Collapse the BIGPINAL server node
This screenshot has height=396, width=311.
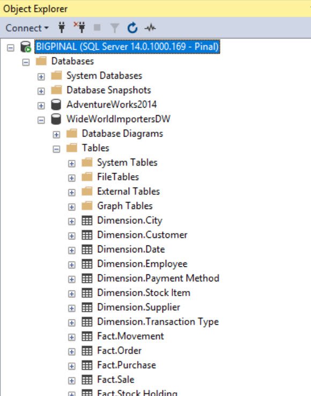pyautogui.click(x=11, y=48)
